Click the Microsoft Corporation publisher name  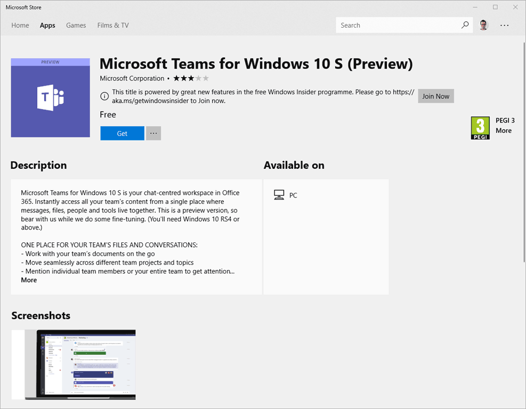coord(132,78)
